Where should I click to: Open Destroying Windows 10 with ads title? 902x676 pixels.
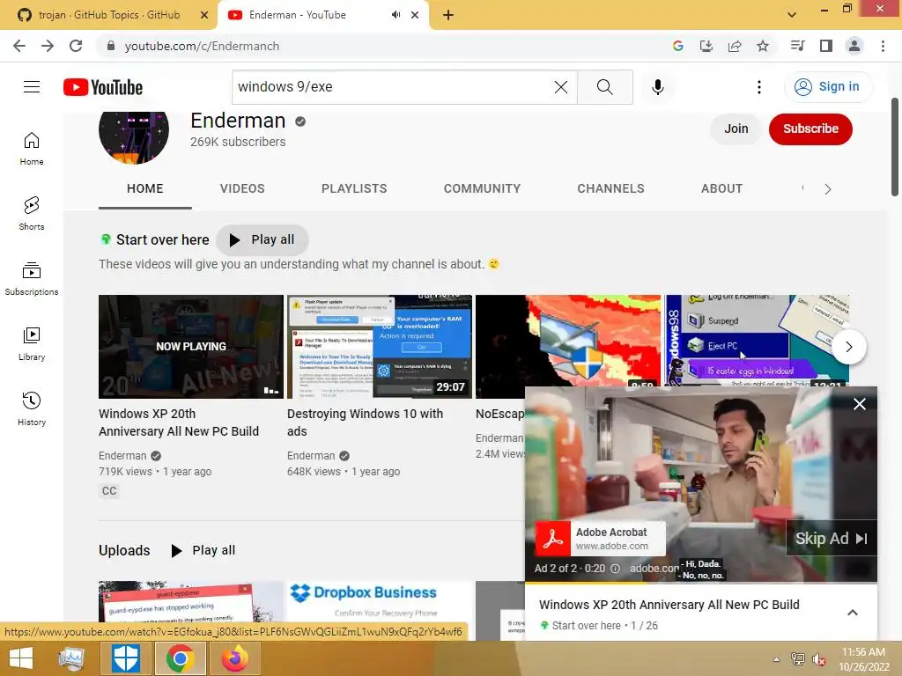[x=365, y=422]
